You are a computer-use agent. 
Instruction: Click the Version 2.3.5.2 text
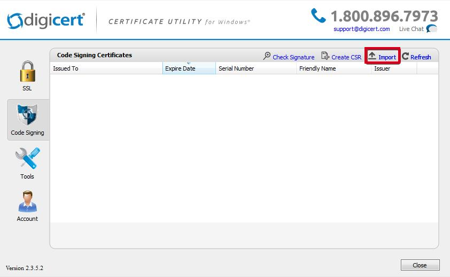[25, 268]
